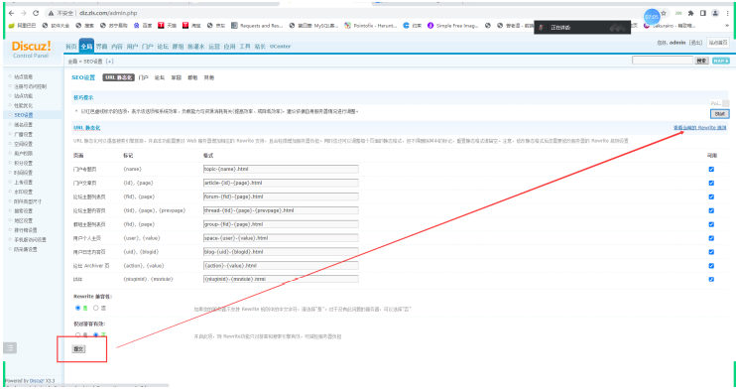This screenshot has width=736, height=390.
Task: Click the gray list icon at sidebar bottom
Action: click(10, 347)
